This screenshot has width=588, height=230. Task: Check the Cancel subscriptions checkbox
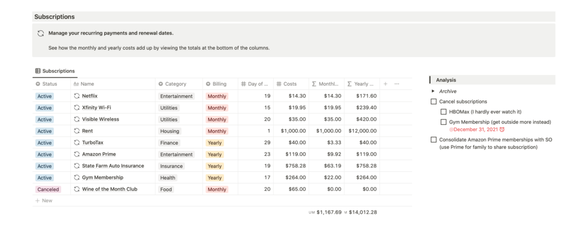[x=434, y=102]
